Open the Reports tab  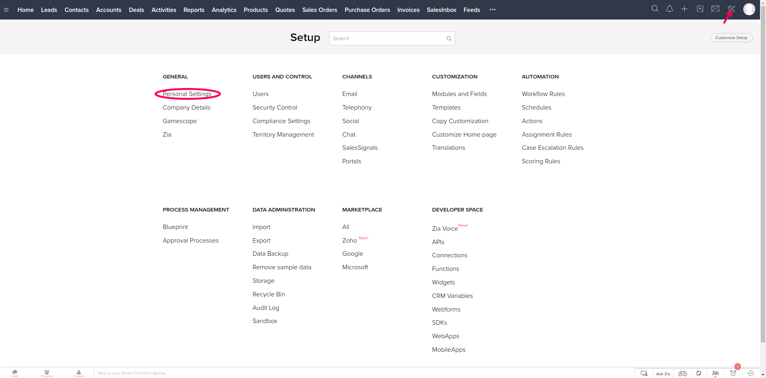[x=194, y=10]
